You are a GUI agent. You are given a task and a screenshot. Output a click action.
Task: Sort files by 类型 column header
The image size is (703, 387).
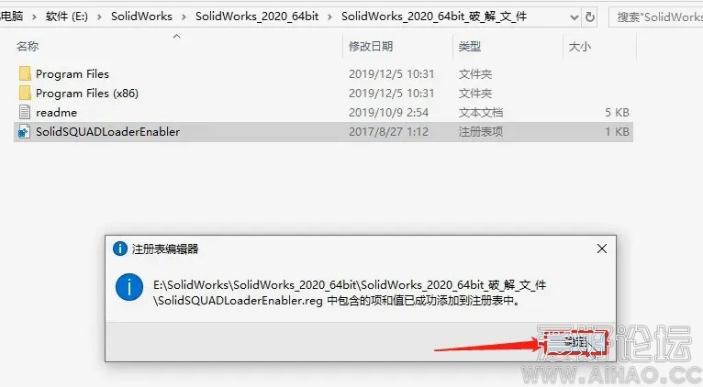(x=469, y=46)
